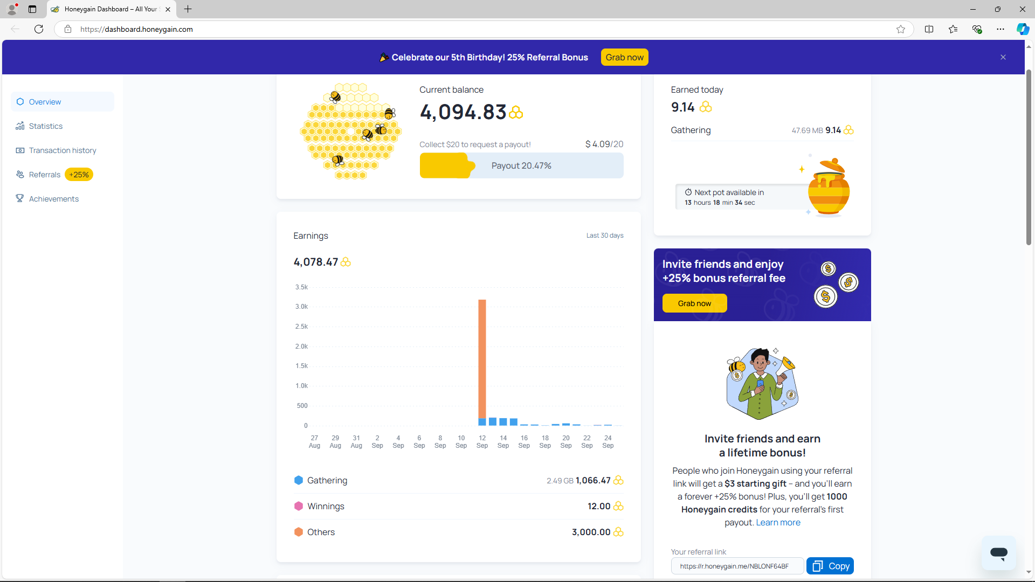Open Transaction history page
The height and width of the screenshot is (582, 1035).
(63, 150)
